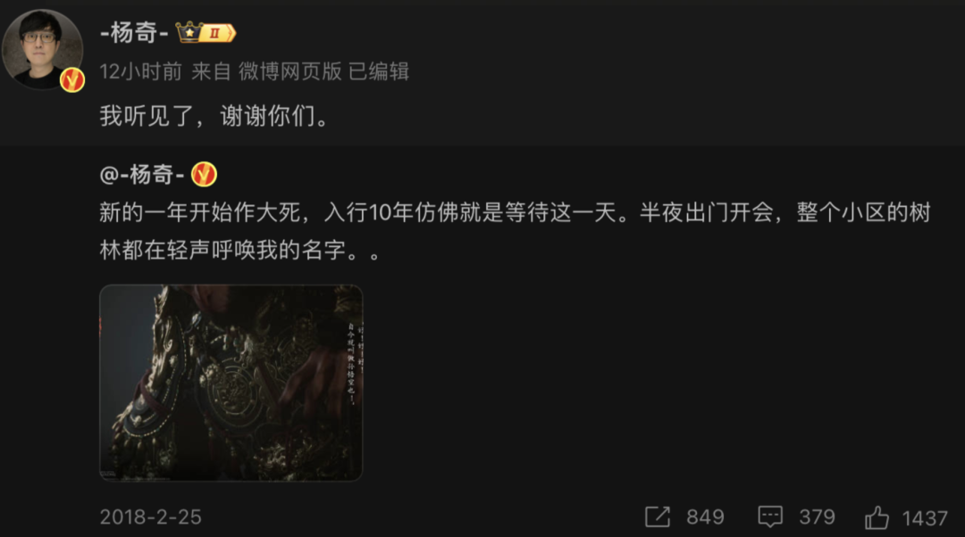Click the text 我听见了,谢谢你们。
This screenshot has width=965, height=537.
click(x=215, y=115)
